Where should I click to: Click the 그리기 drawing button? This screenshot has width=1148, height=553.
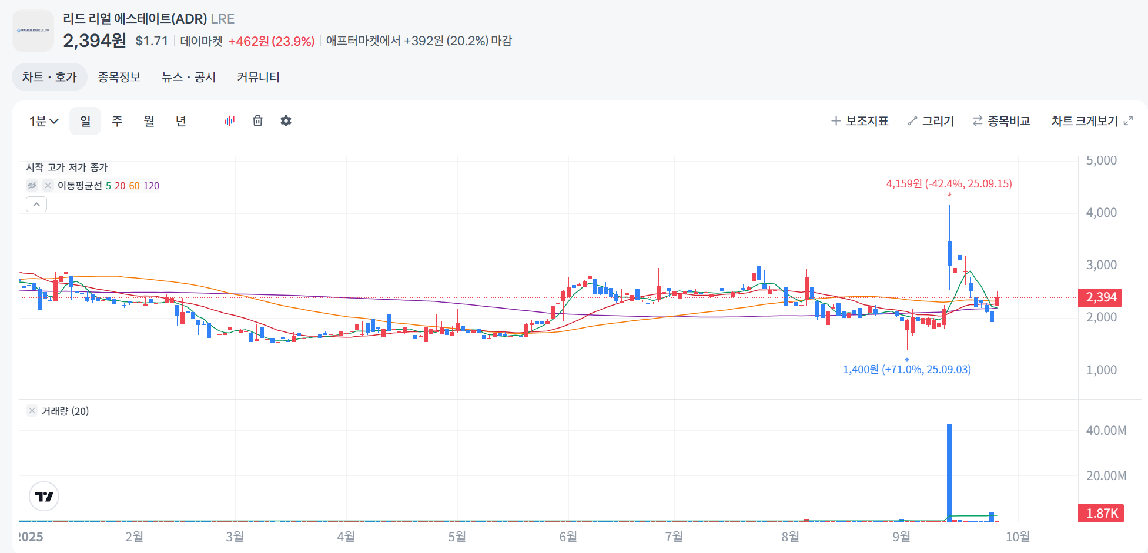tap(931, 121)
